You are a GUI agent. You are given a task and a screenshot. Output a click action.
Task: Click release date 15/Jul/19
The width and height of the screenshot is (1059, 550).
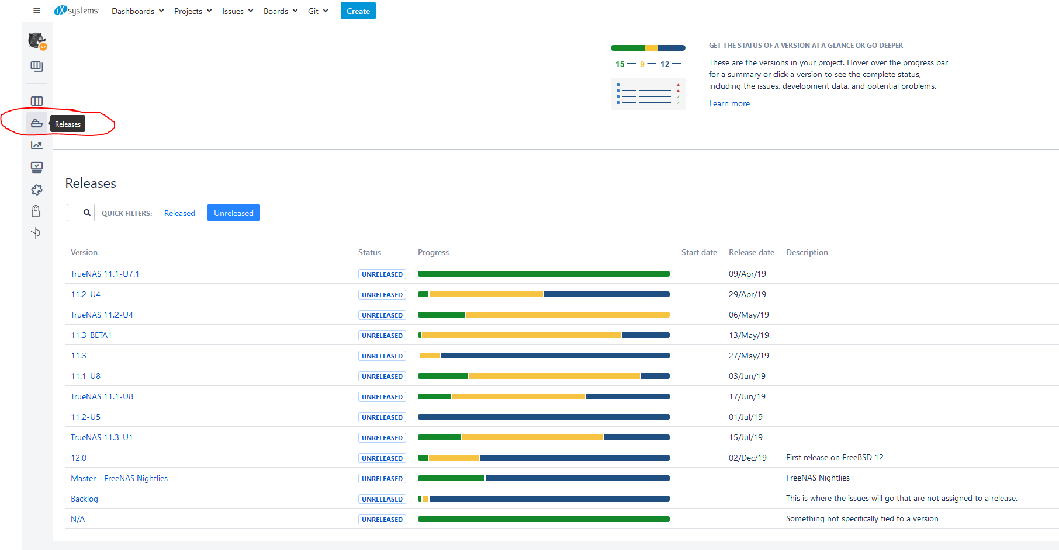pyautogui.click(x=746, y=437)
